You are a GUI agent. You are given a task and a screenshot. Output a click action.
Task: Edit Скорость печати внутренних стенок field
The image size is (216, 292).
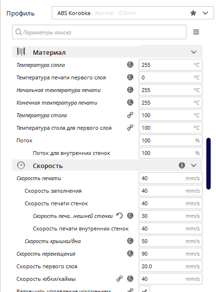[x=171, y=229]
